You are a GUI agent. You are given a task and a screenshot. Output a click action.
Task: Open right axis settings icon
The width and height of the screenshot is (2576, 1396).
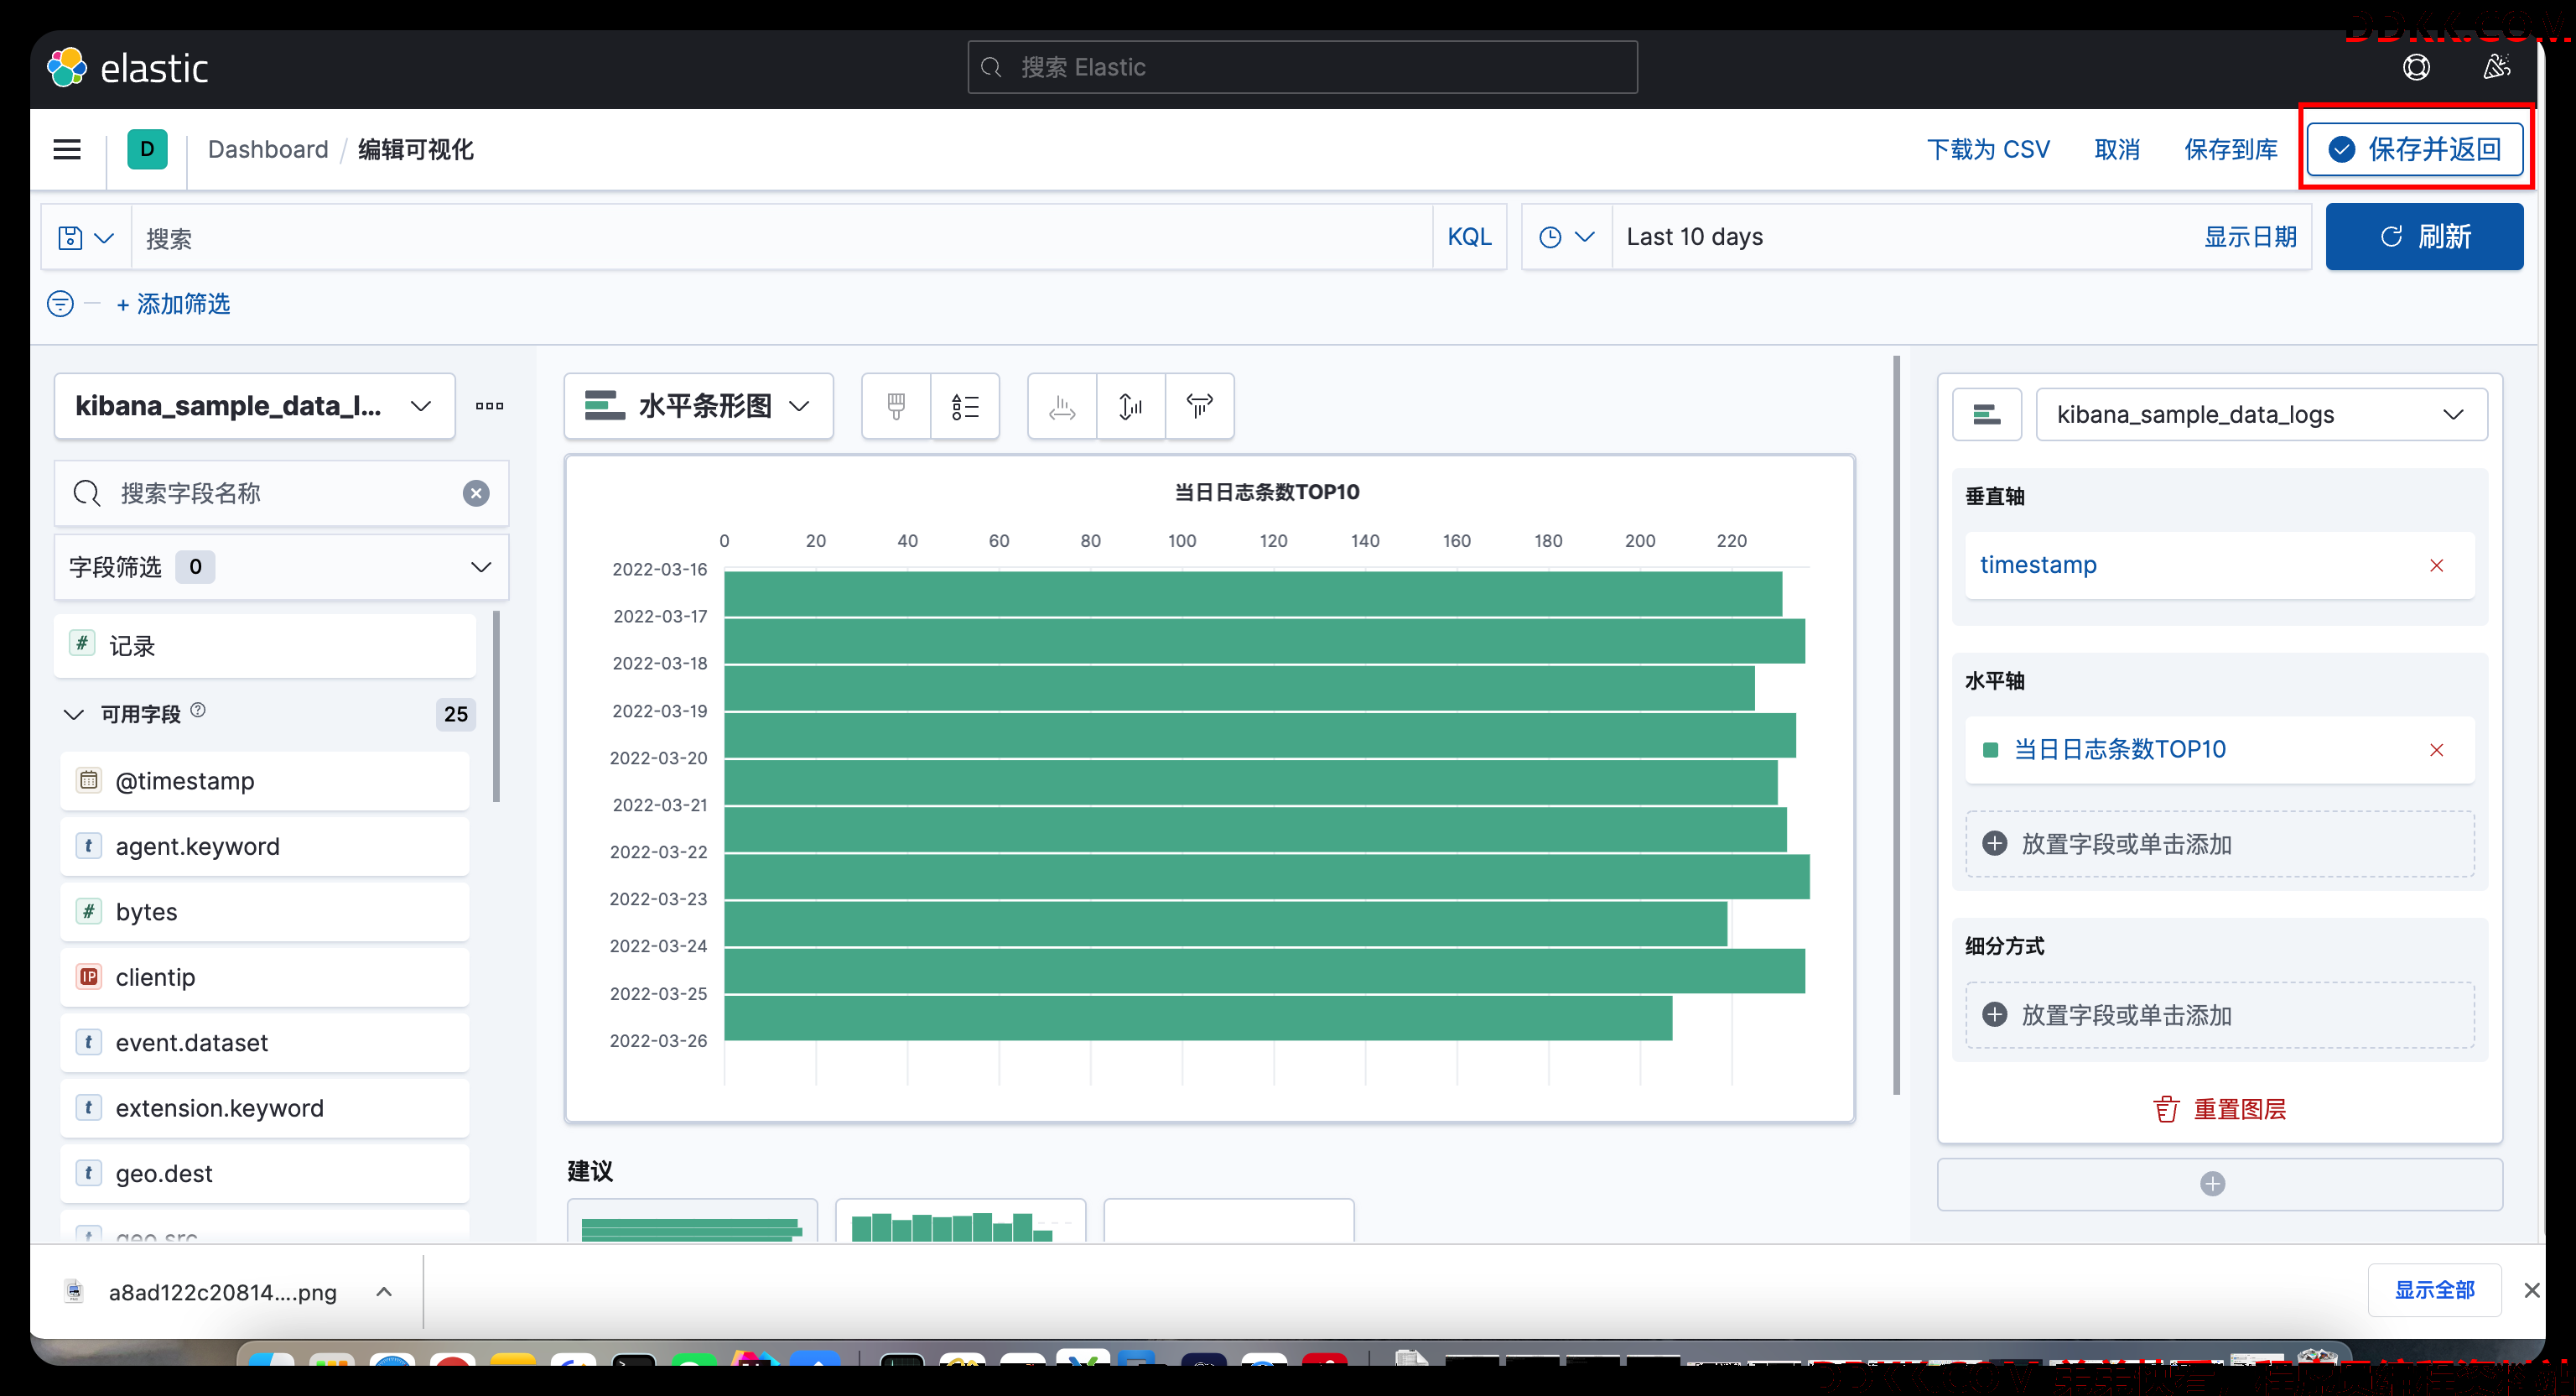click(x=1199, y=405)
